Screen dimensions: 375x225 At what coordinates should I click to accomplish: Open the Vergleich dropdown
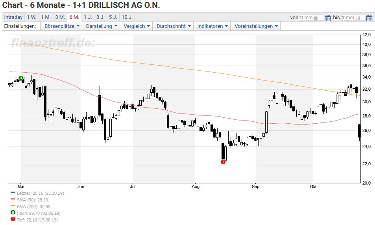137,26
